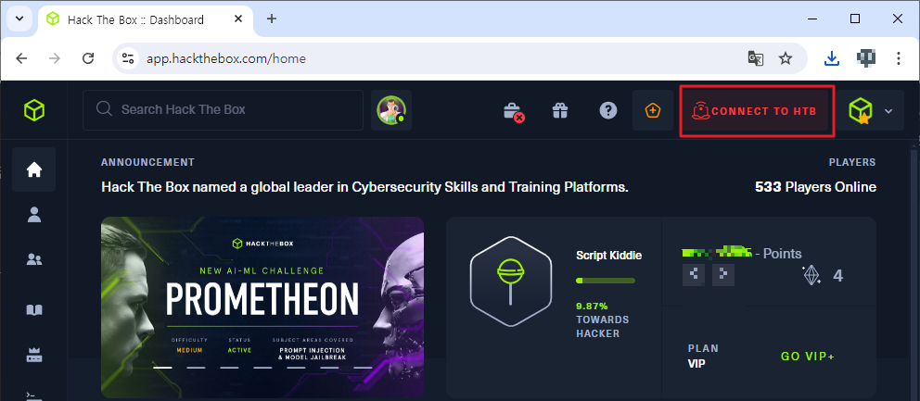Open the gift box icon

point(560,110)
